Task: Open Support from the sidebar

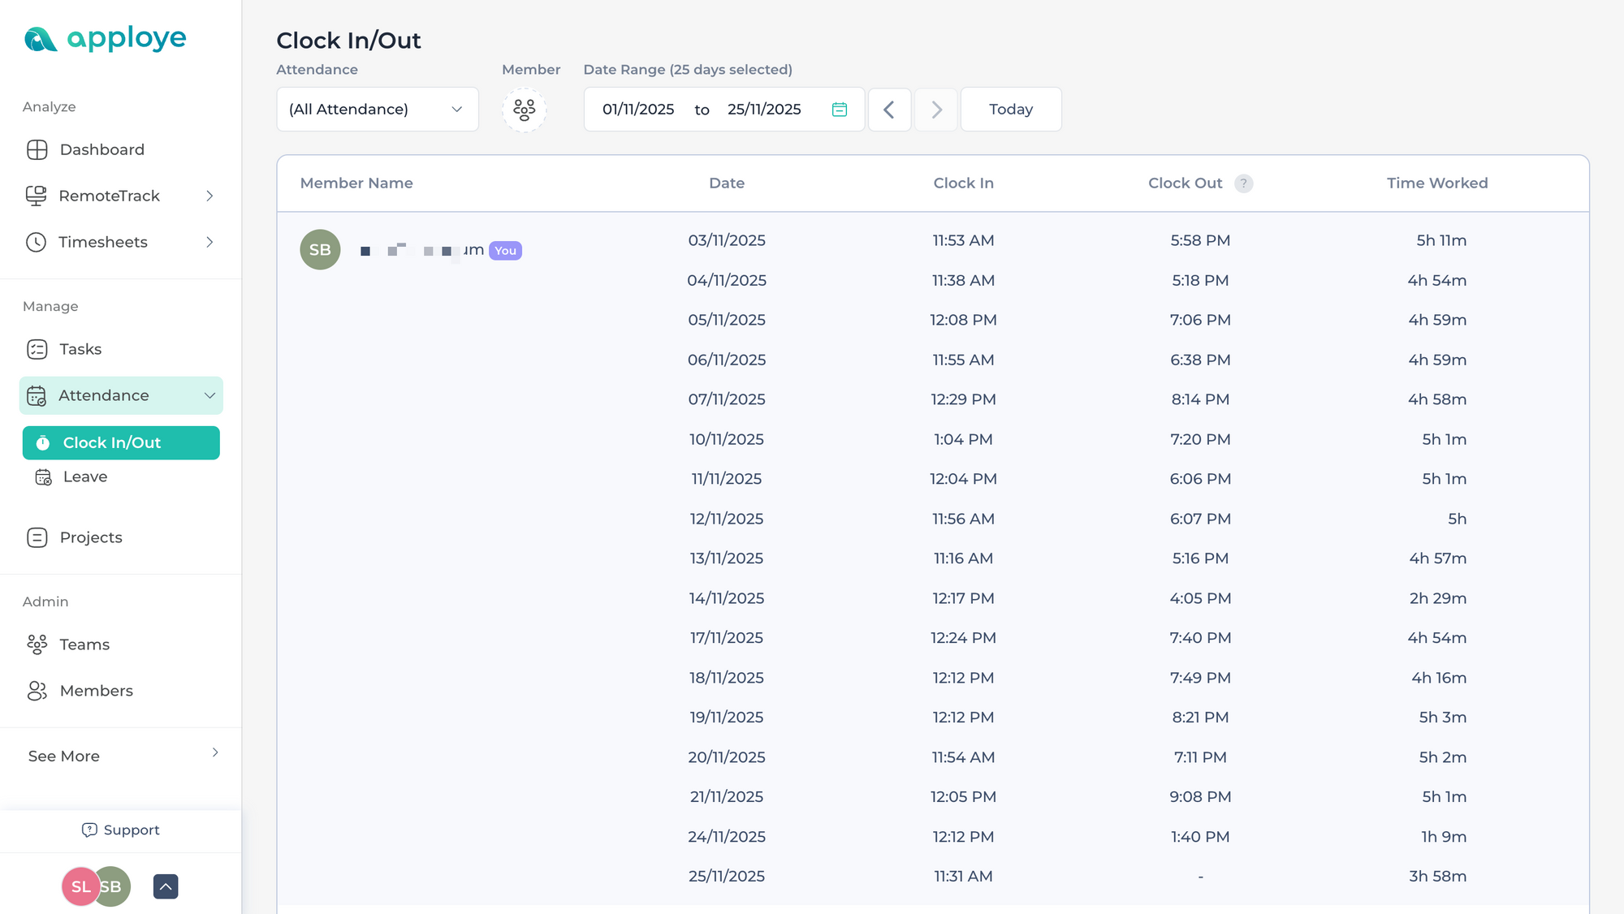Action: click(x=120, y=830)
